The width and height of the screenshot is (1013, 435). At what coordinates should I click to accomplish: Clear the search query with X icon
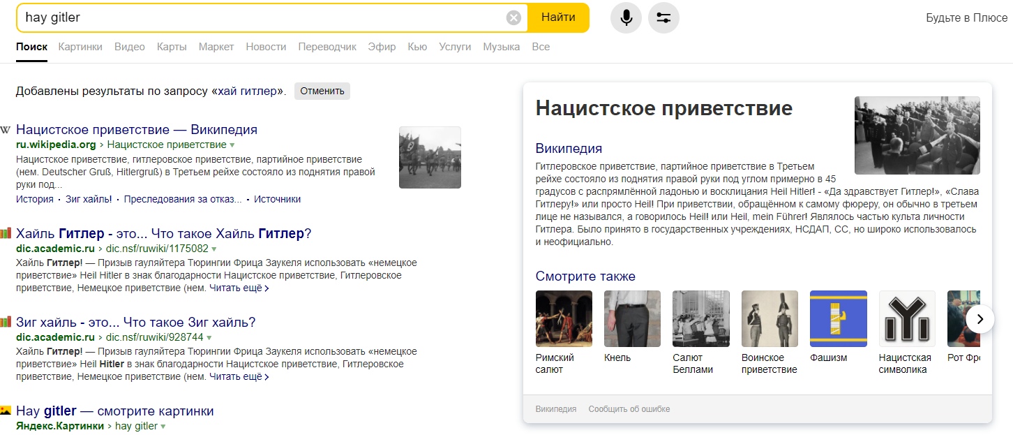[x=513, y=17]
